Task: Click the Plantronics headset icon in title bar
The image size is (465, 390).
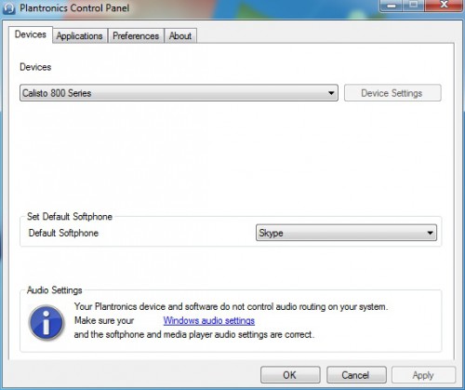Action: tap(8, 7)
